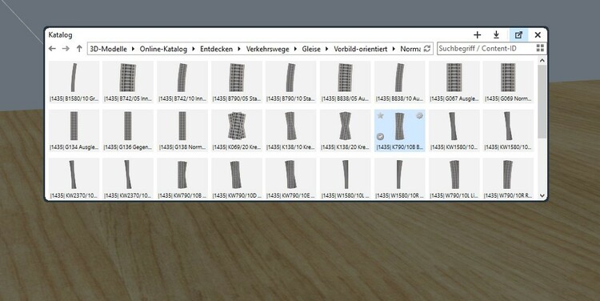This screenshot has width=600, height=301.
Task: Close the Katalog window
Action: pyautogui.click(x=538, y=35)
